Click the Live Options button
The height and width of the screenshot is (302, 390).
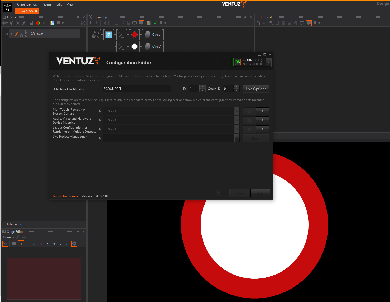pyautogui.click(x=256, y=89)
